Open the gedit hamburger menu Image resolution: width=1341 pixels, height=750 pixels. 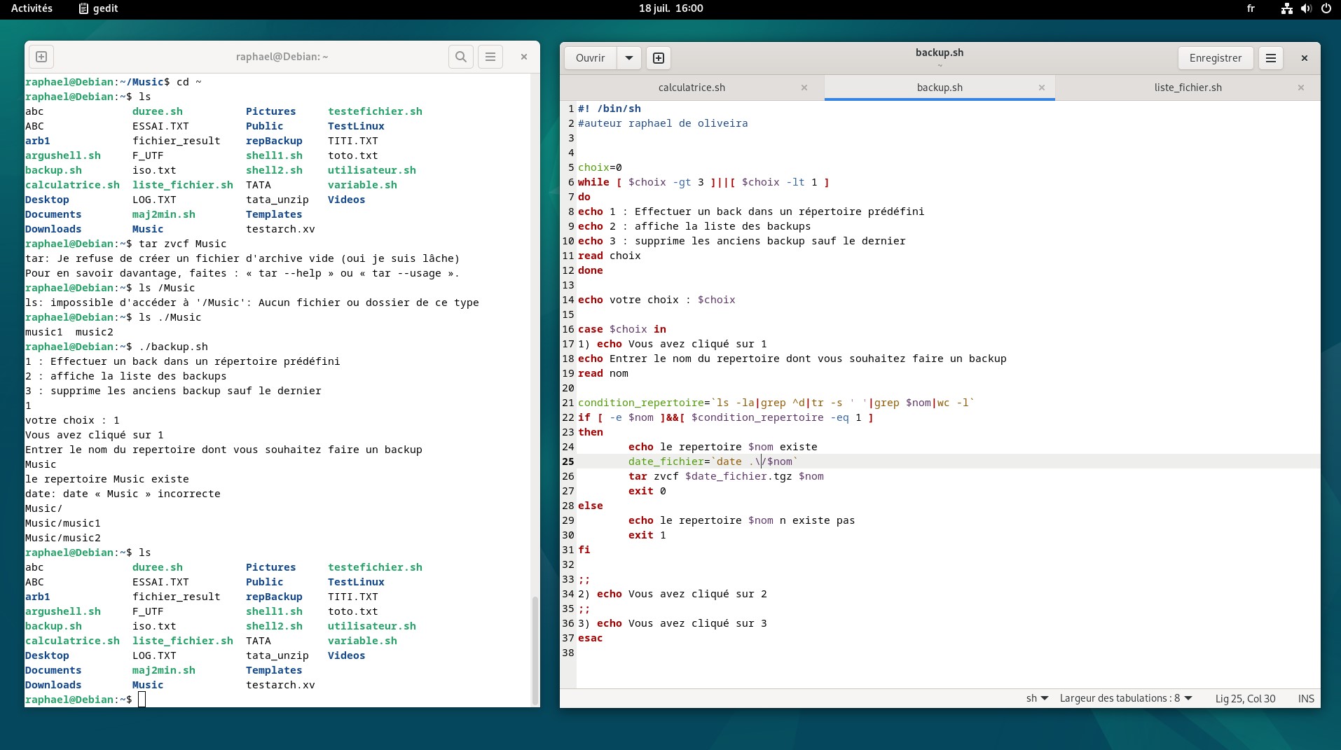pos(1270,58)
